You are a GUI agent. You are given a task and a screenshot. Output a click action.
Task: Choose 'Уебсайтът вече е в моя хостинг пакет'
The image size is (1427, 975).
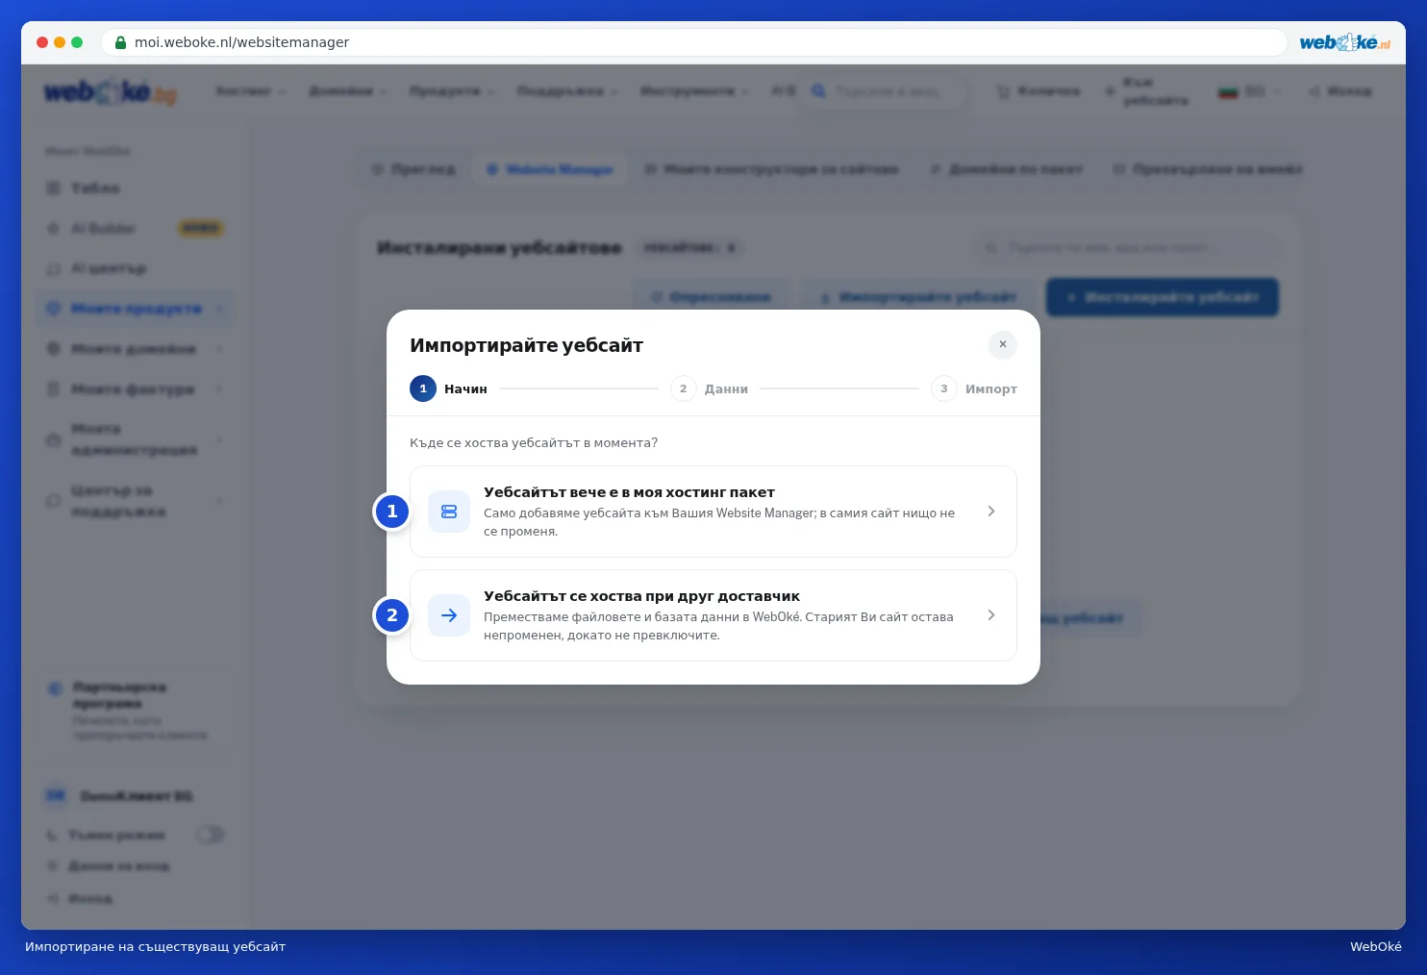click(x=713, y=512)
